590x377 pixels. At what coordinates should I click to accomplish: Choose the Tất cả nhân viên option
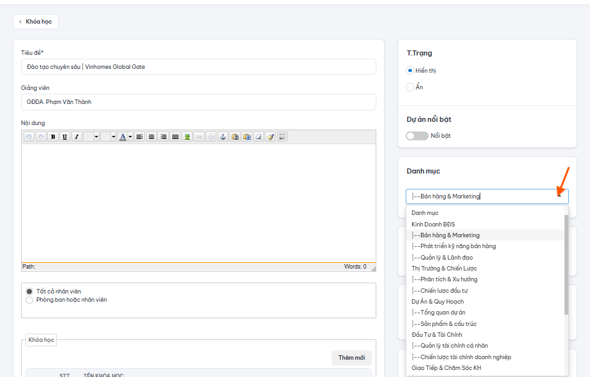[29, 292]
